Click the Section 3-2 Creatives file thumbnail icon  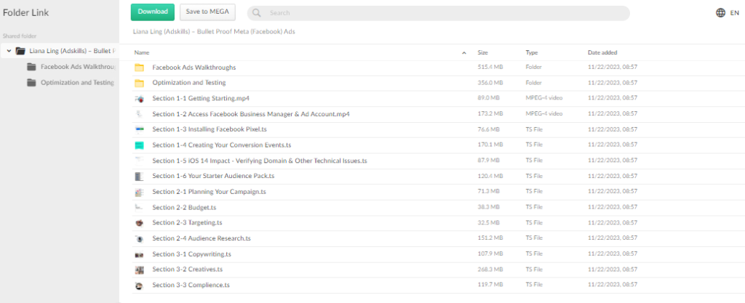point(139,270)
